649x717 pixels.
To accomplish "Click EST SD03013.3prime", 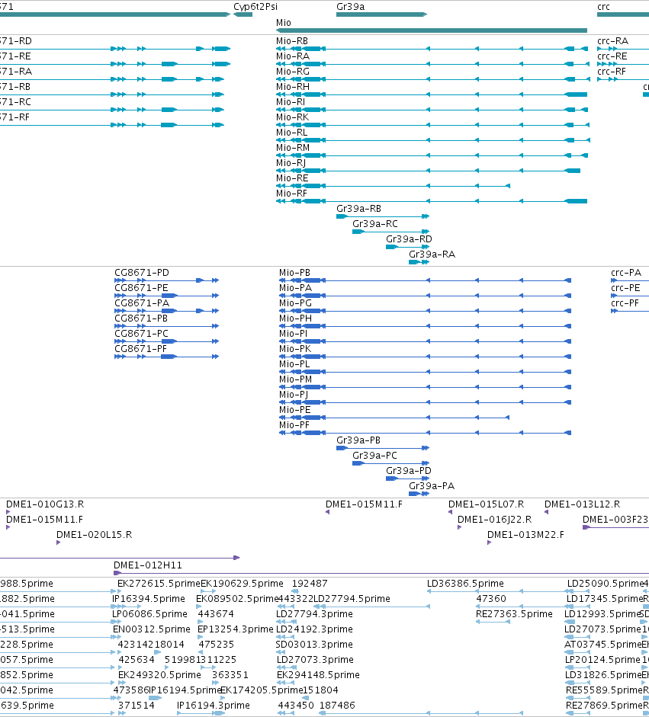I will tap(314, 645).
